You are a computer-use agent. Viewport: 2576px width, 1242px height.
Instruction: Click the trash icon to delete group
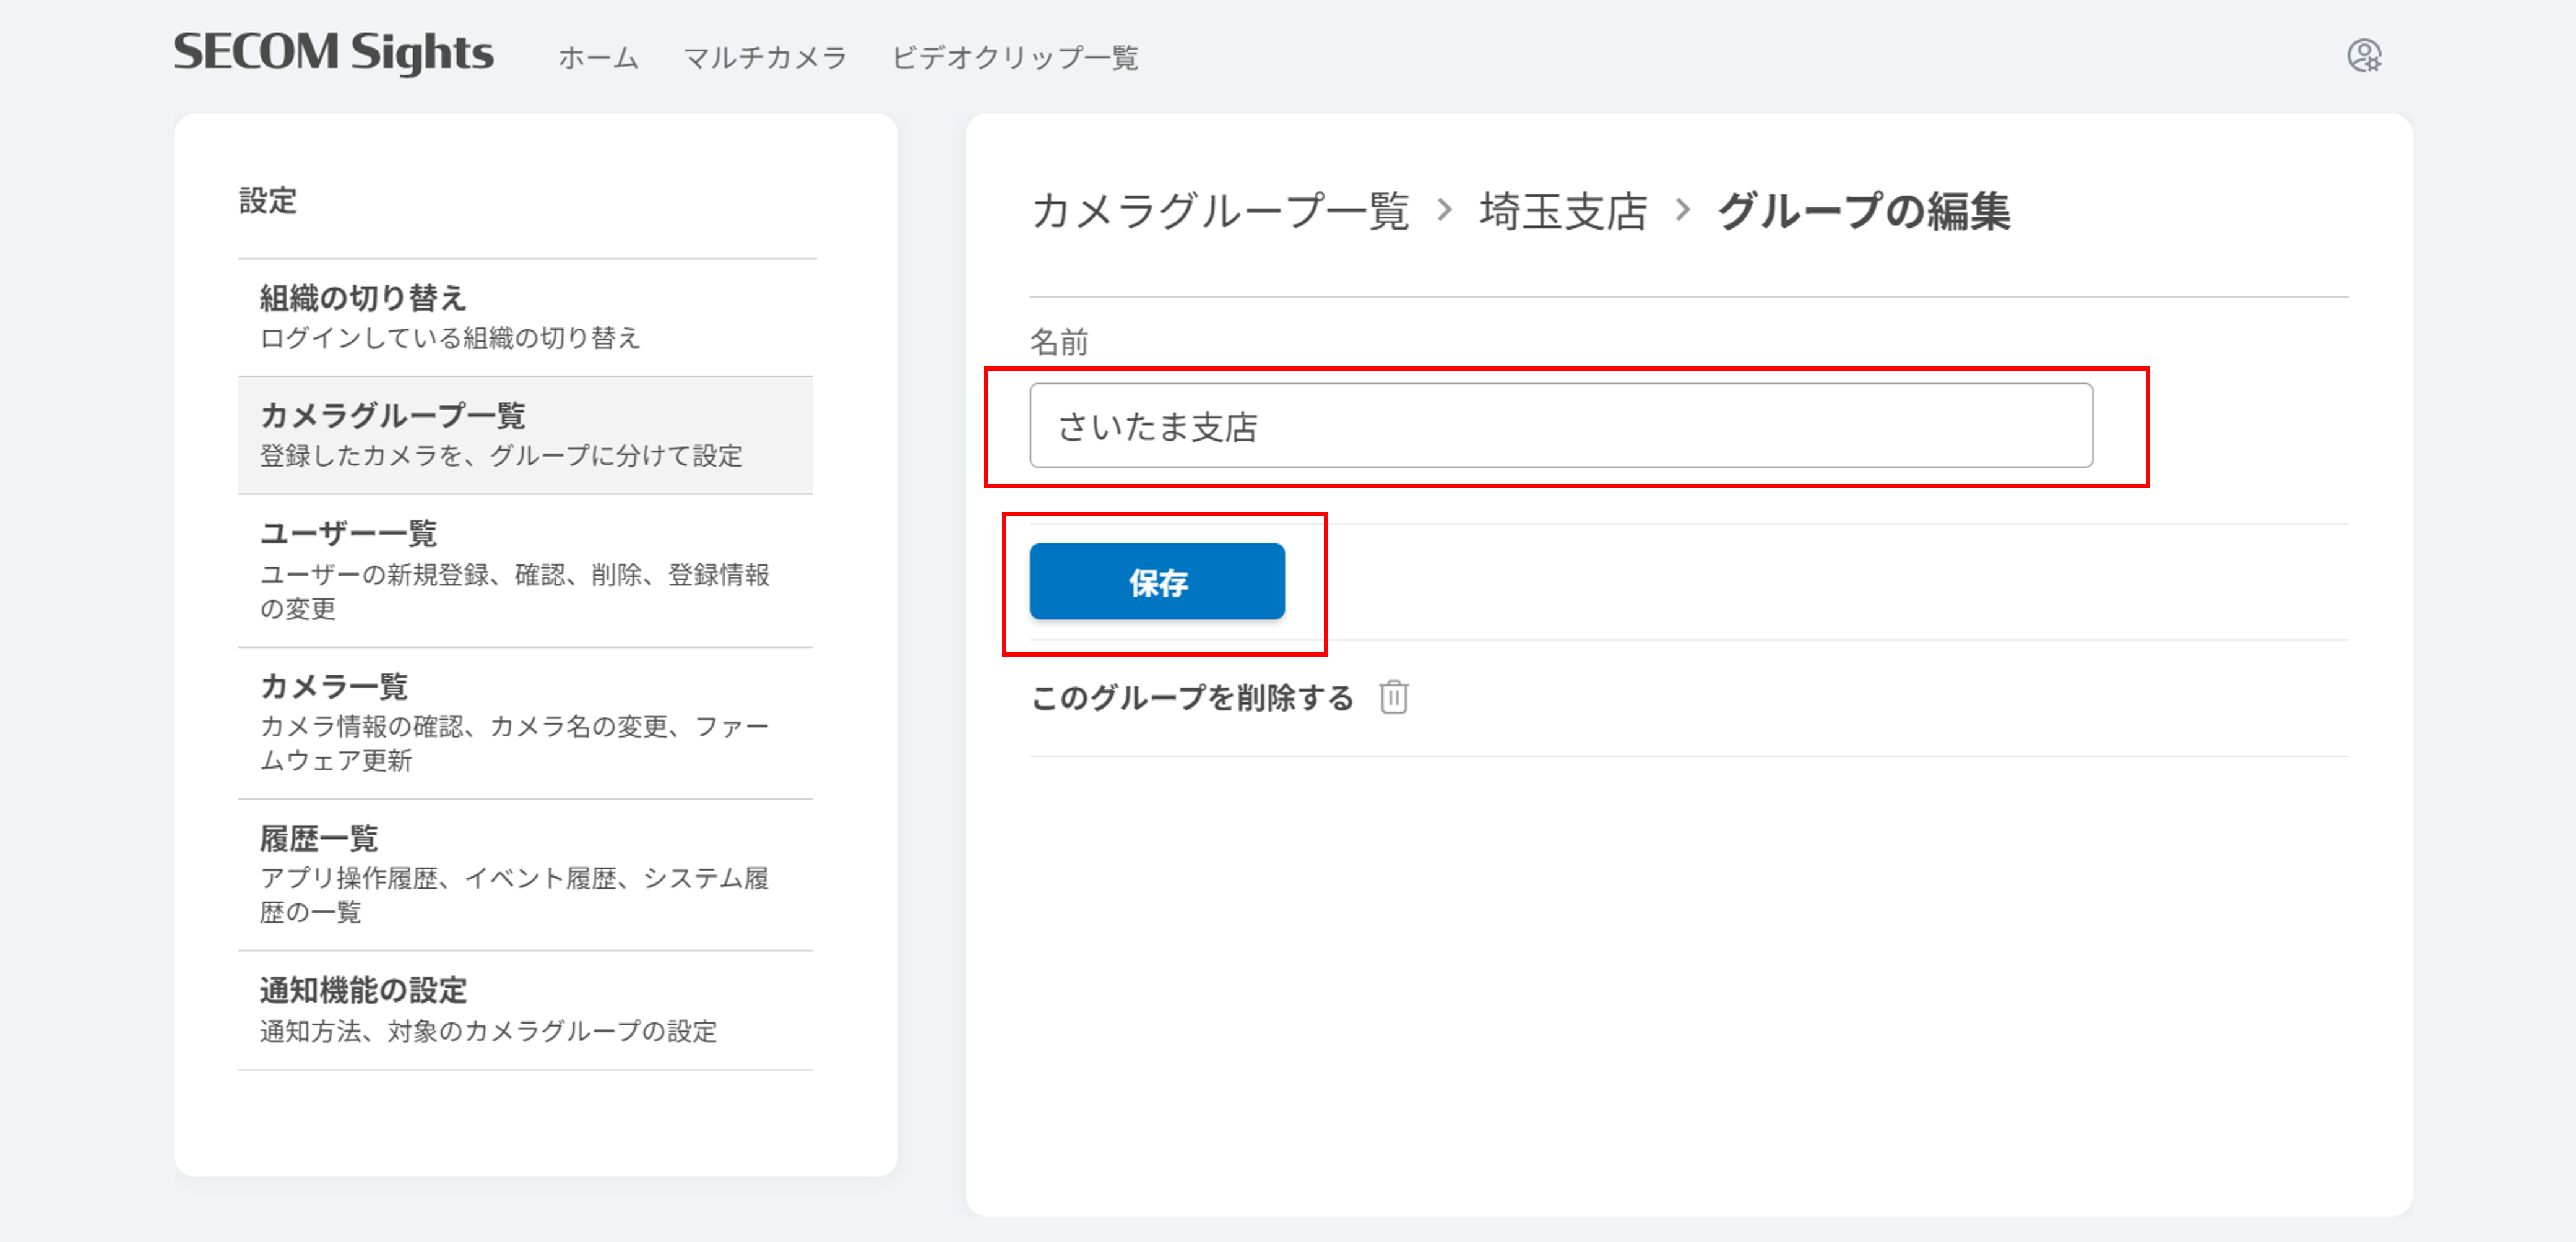(x=1394, y=697)
